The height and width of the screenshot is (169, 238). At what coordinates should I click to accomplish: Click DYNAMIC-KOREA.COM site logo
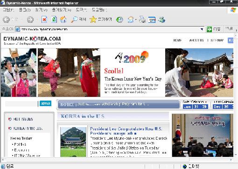[x=32, y=39]
